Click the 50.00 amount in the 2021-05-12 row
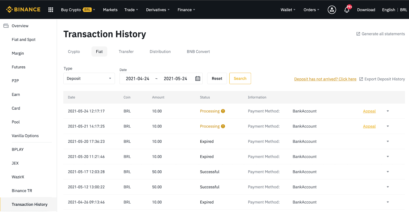Image resolution: width=409 pixels, height=212 pixels. point(157,187)
